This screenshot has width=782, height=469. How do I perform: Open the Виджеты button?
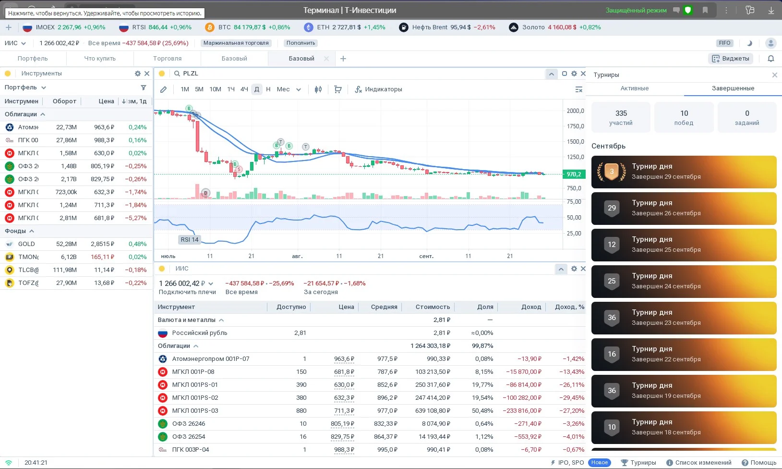(731, 59)
